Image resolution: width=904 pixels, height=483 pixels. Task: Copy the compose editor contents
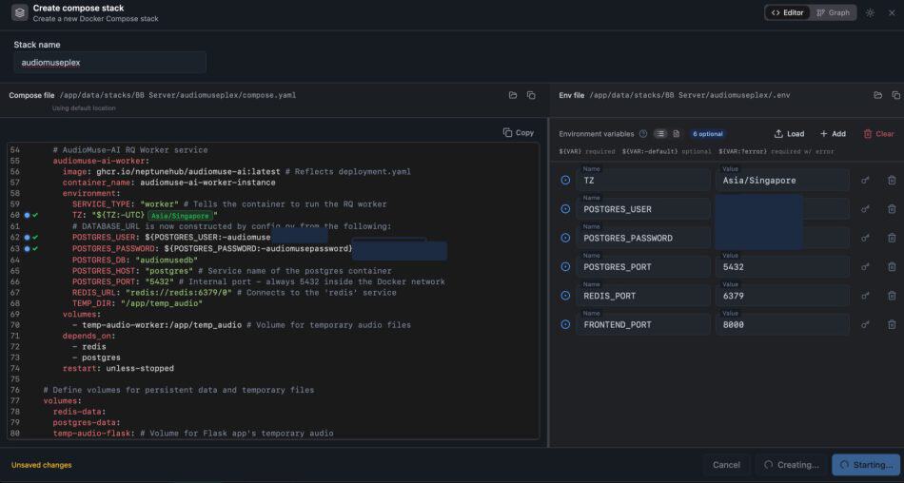(519, 132)
